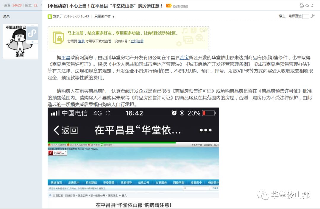
Task: Click the orange hot-thread fire icon
Action: coord(169,6)
